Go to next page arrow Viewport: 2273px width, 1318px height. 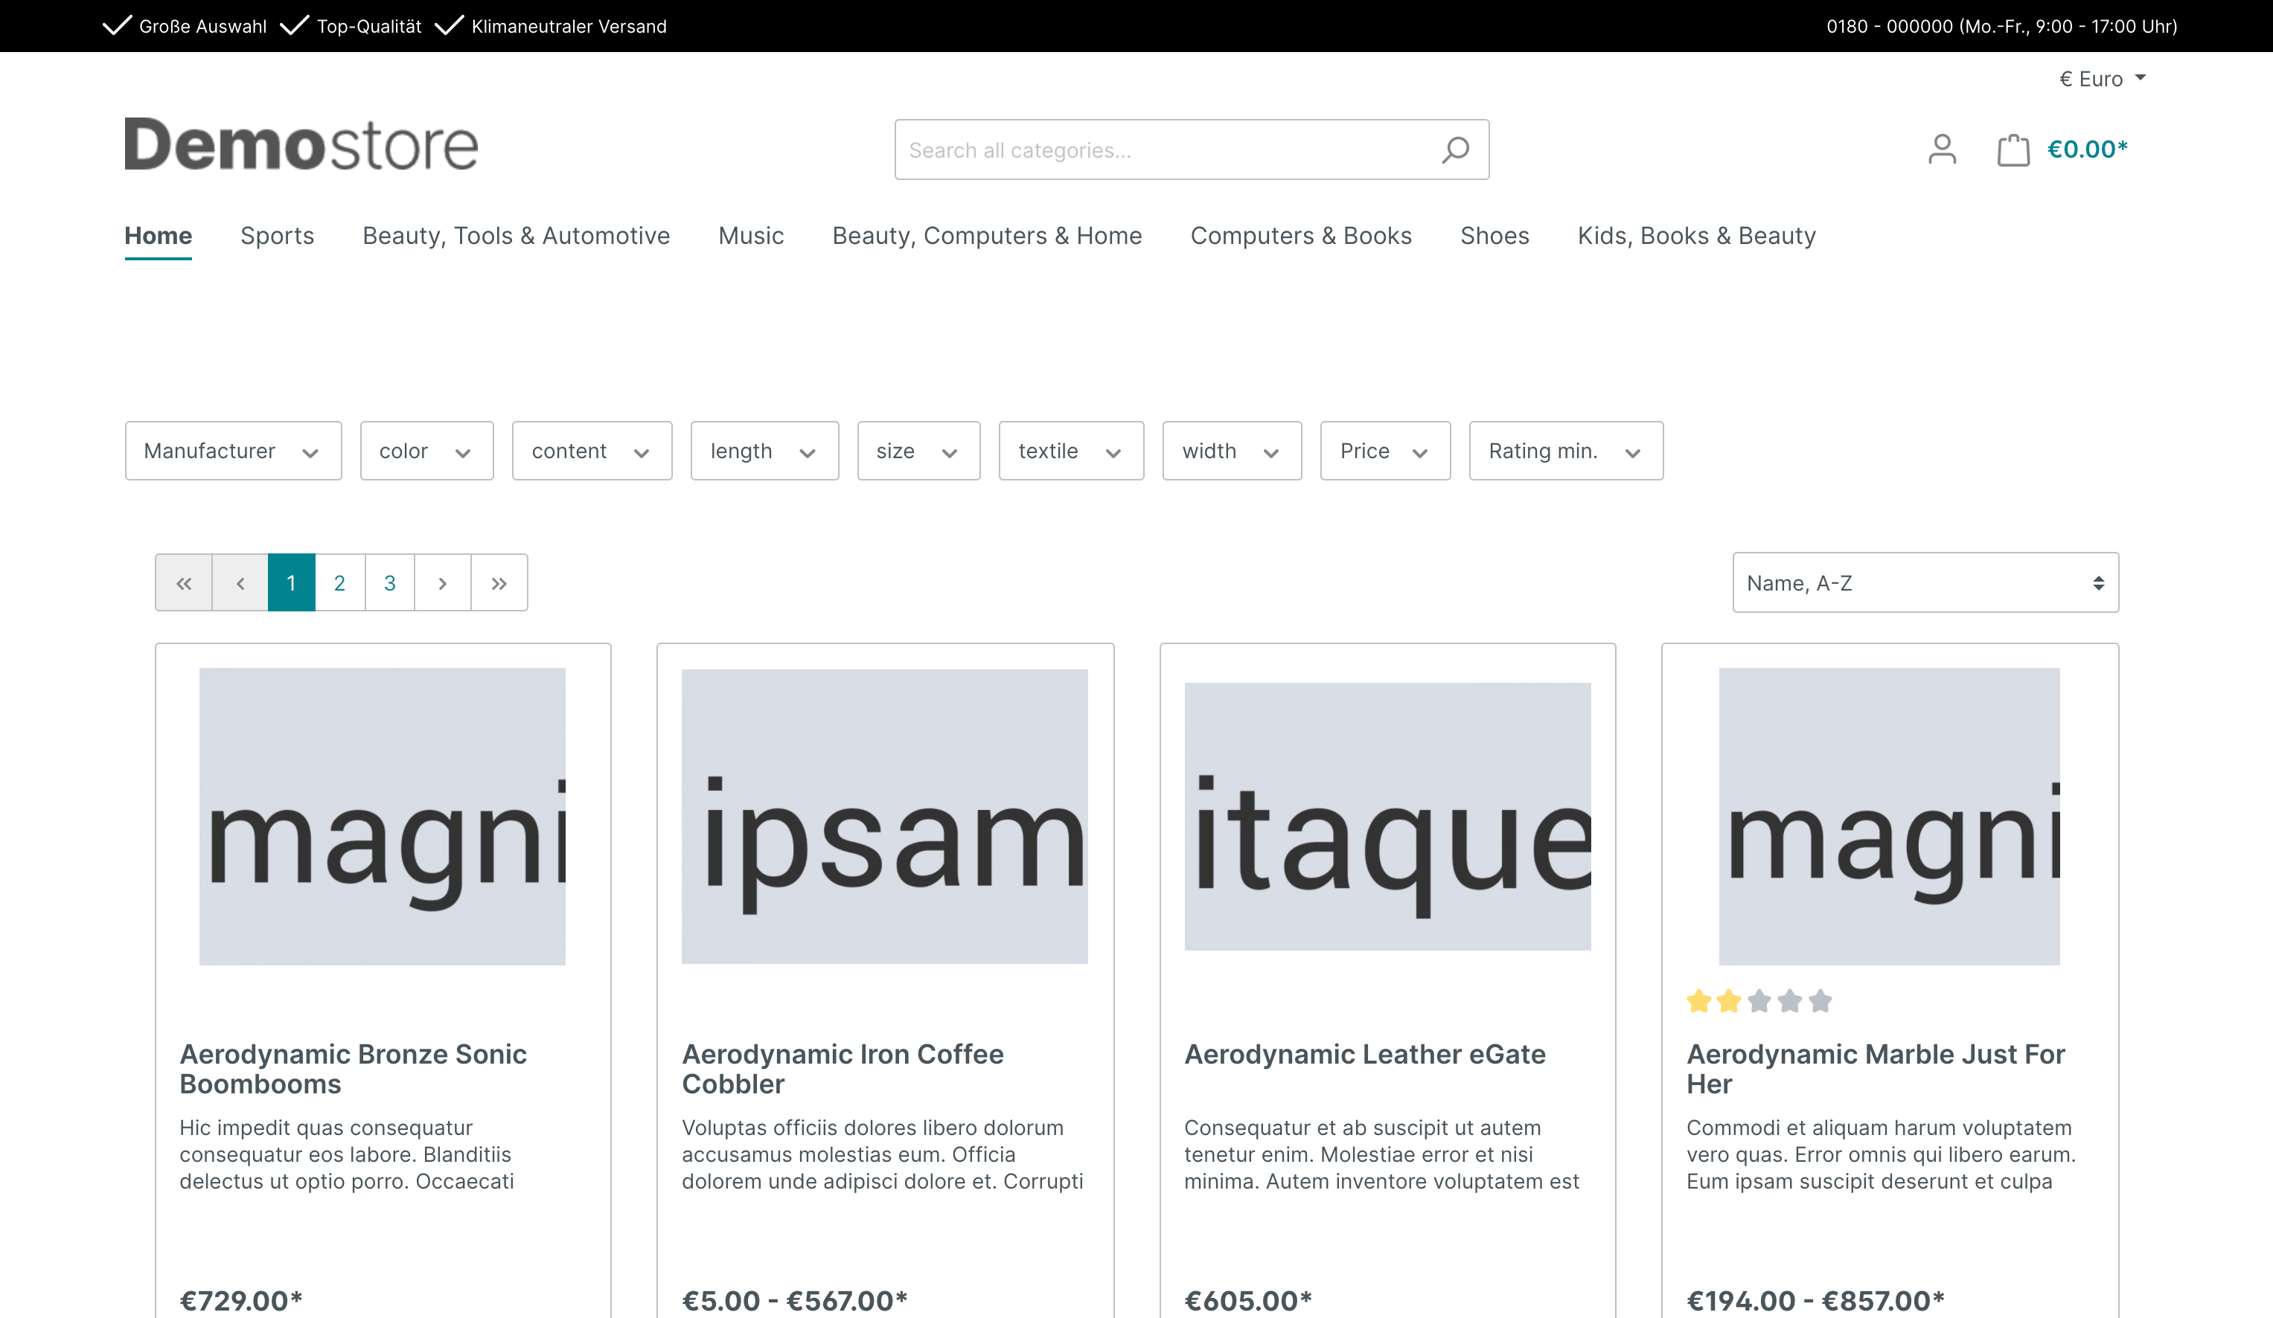(x=443, y=583)
